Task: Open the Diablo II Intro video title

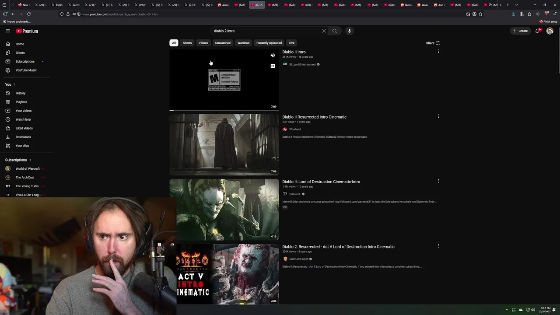Action: coord(294,52)
